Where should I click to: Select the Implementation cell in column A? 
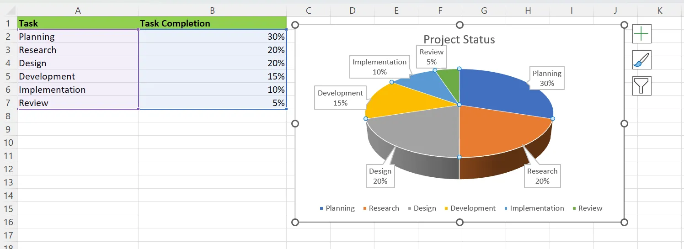pos(78,90)
